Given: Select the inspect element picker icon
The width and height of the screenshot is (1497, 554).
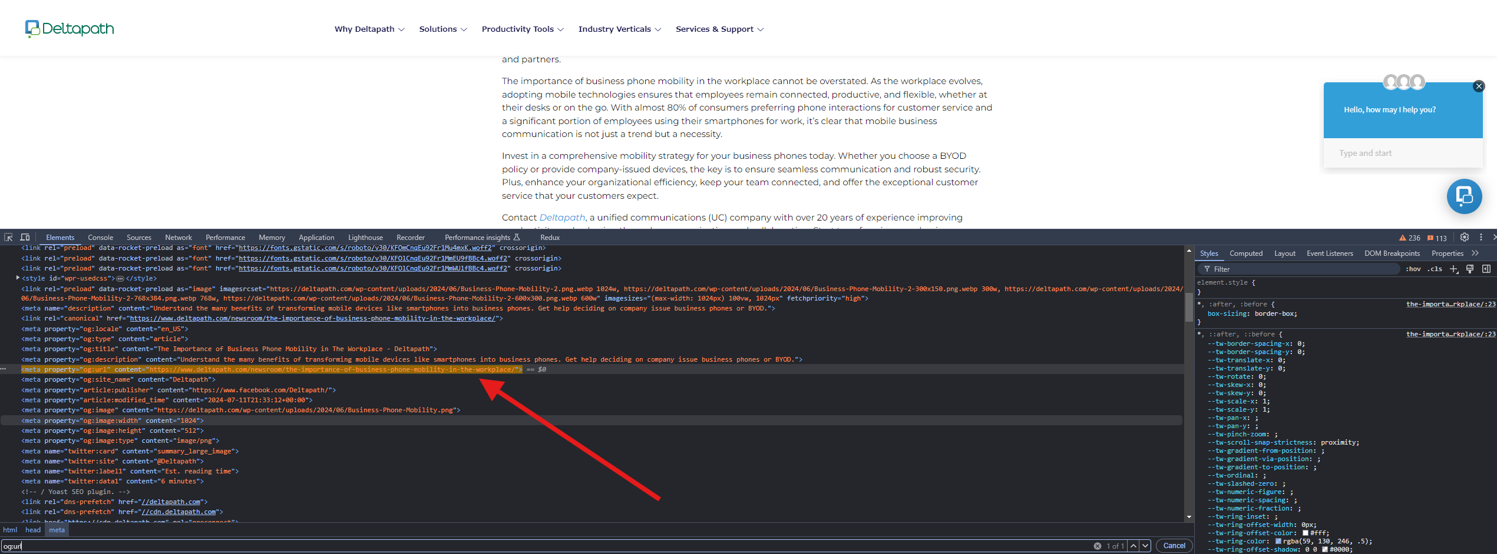Looking at the screenshot, I should [8, 237].
